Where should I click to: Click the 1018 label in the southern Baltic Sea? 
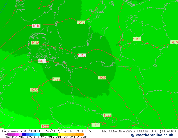tap(82, 55)
